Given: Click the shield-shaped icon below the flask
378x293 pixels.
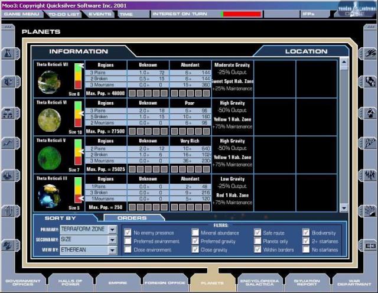Looking at the screenshot, I should pyautogui.click(x=9, y=82).
